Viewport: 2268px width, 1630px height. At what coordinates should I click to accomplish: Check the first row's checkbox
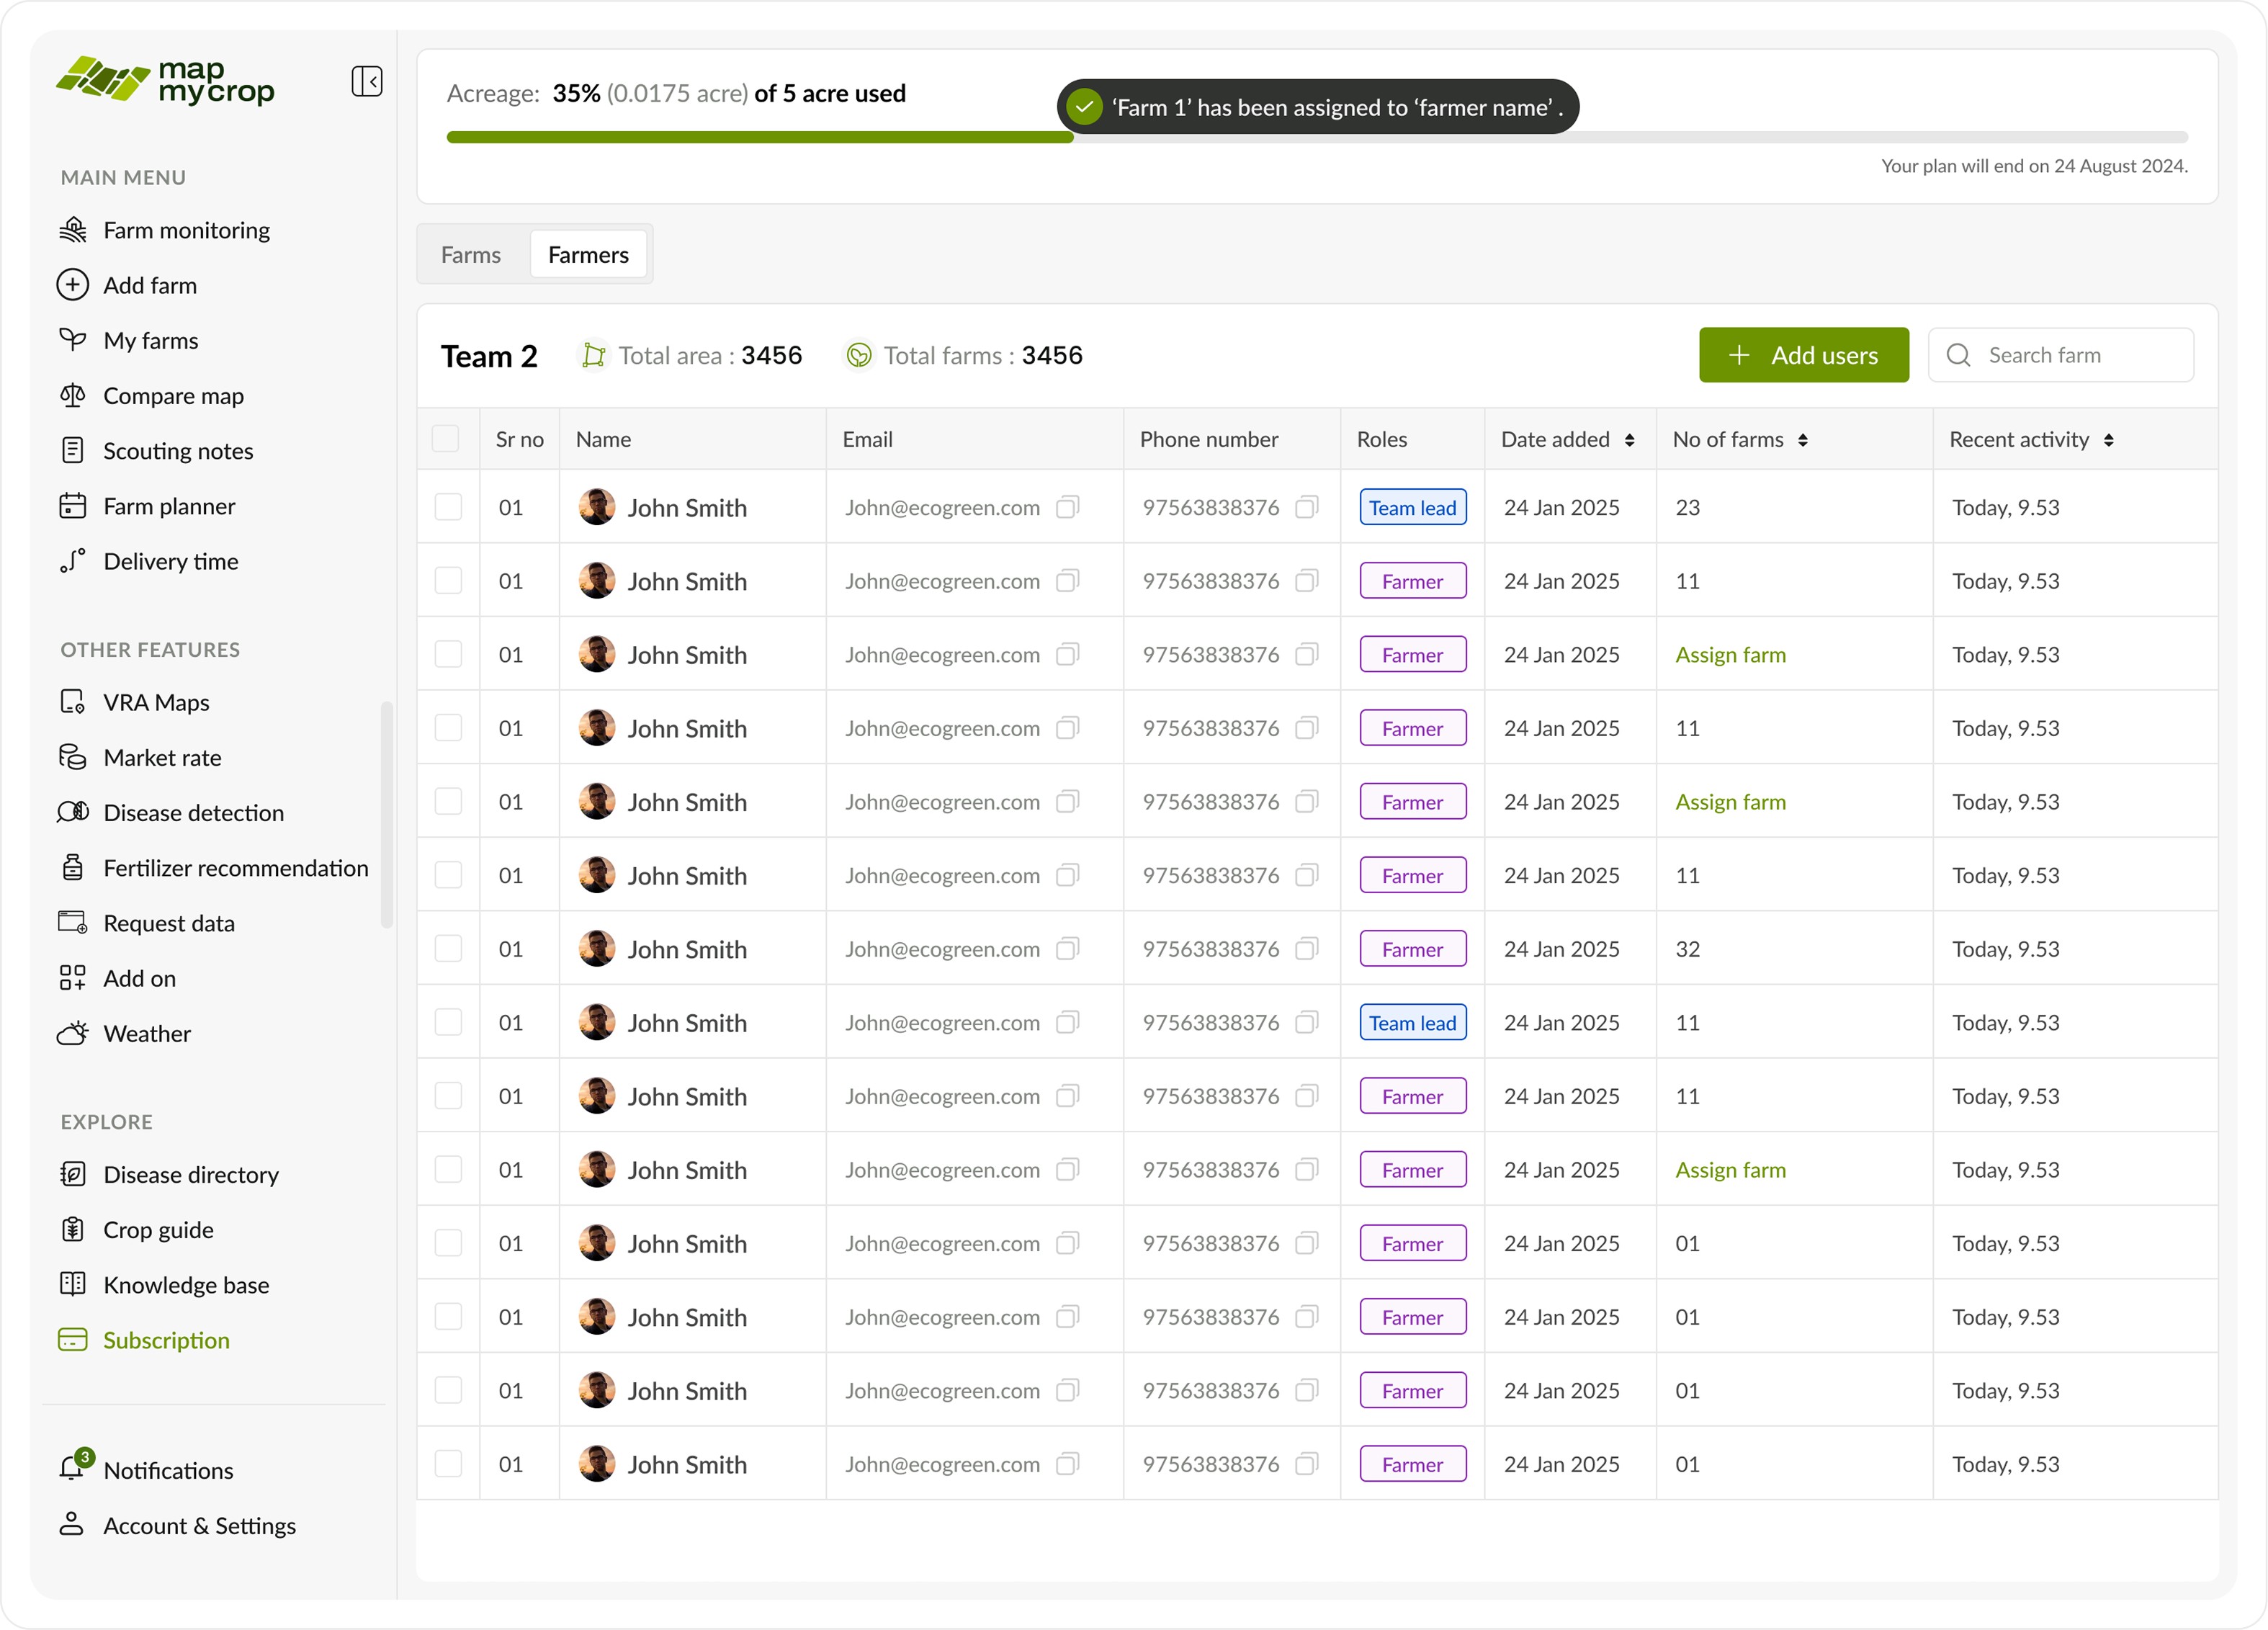pyautogui.click(x=448, y=507)
